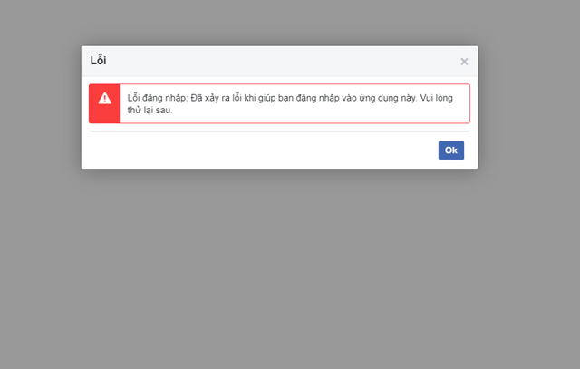Click the empty footer area left of Ok

click(254, 151)
